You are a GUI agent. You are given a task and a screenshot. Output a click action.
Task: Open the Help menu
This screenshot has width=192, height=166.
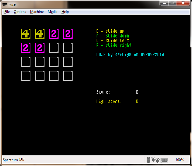[x=65, y=12]
